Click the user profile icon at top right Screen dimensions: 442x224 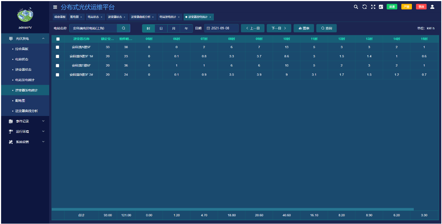pyautogui.click(x=432, y=7)
